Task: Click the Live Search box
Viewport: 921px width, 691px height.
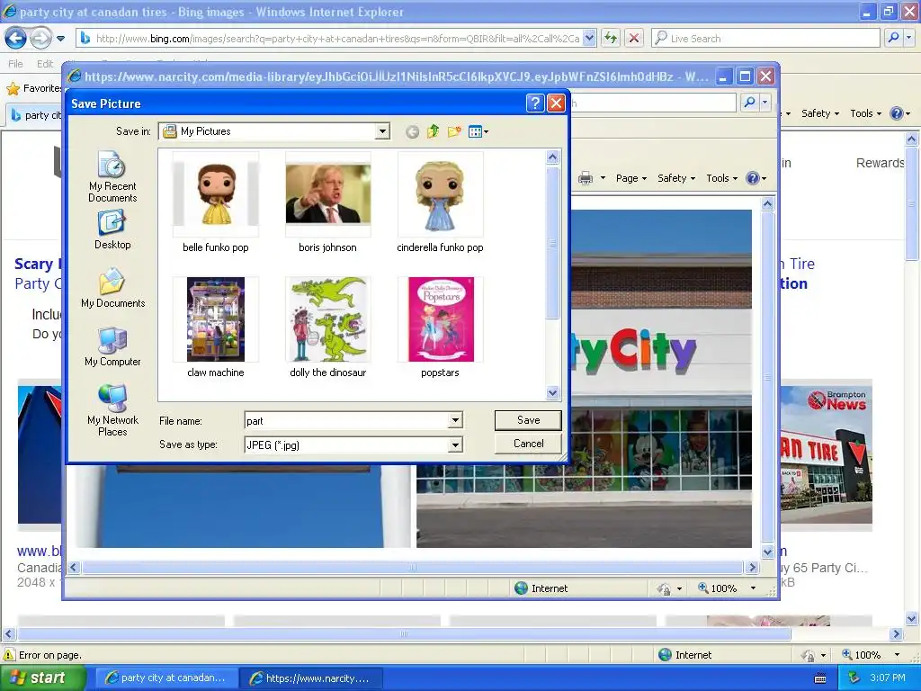Action: pyautogui.click(x=765, y=39)
